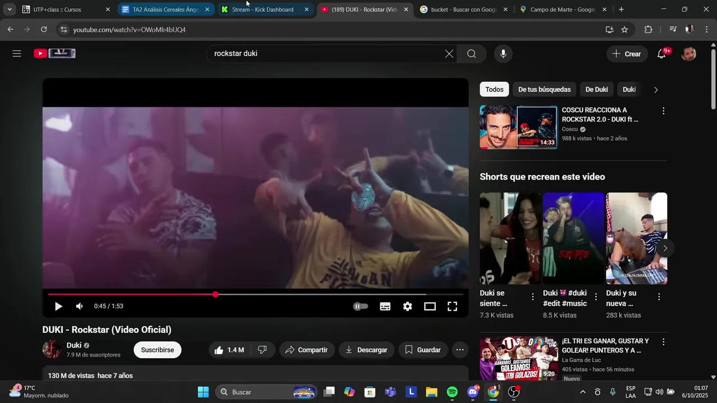This screenshot has height=403, width=717.
Task: Toggle subtitles in the player
Action: point(385,306)
